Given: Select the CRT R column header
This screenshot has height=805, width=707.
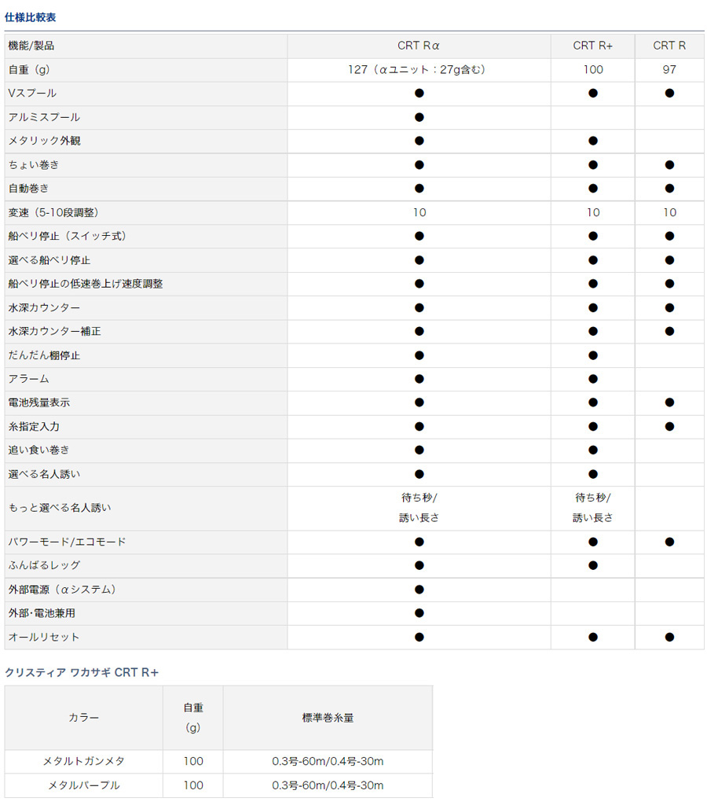Looking at the screenshot, I should [669, 46].
